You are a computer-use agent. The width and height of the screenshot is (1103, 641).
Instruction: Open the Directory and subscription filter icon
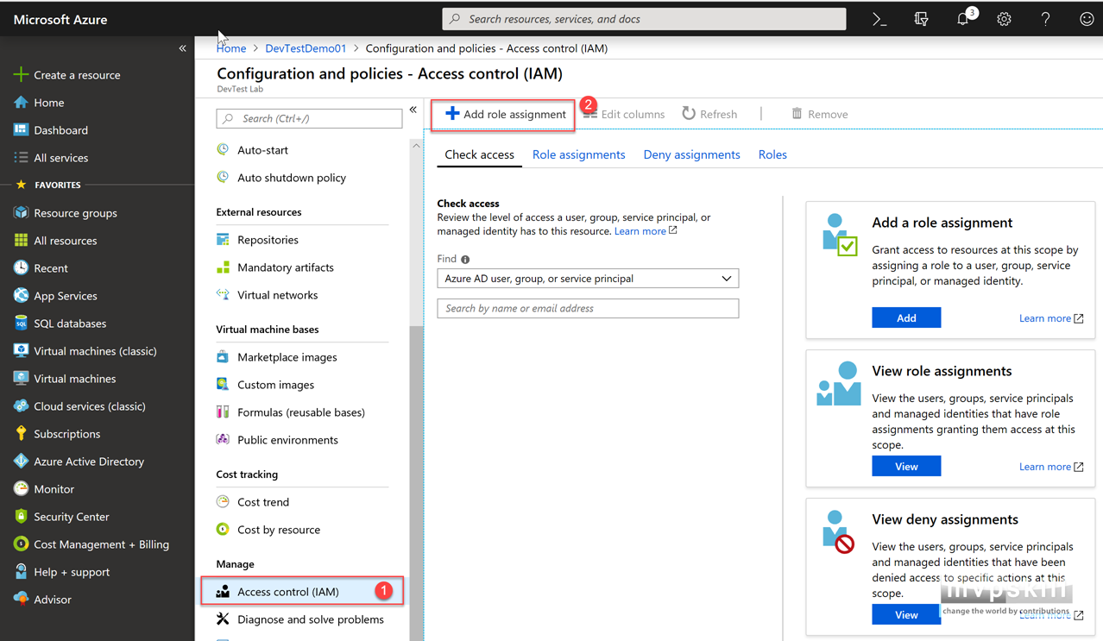click(921, 19)
